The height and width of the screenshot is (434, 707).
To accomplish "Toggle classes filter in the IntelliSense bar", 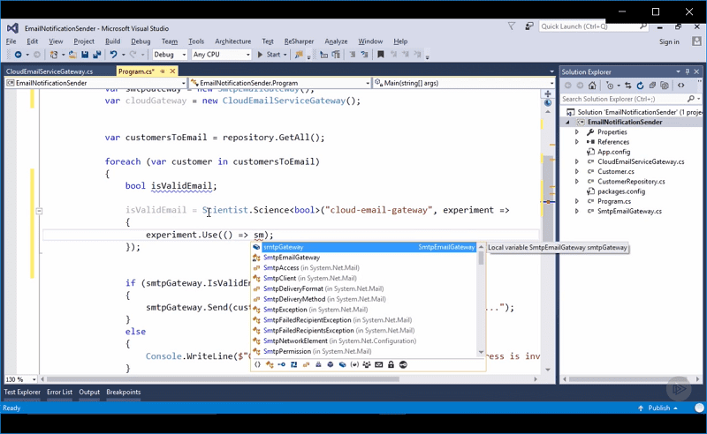I will click(270, 364).
